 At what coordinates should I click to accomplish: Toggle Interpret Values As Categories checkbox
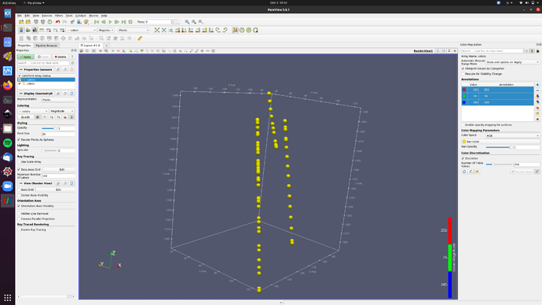tap(463, 68)
